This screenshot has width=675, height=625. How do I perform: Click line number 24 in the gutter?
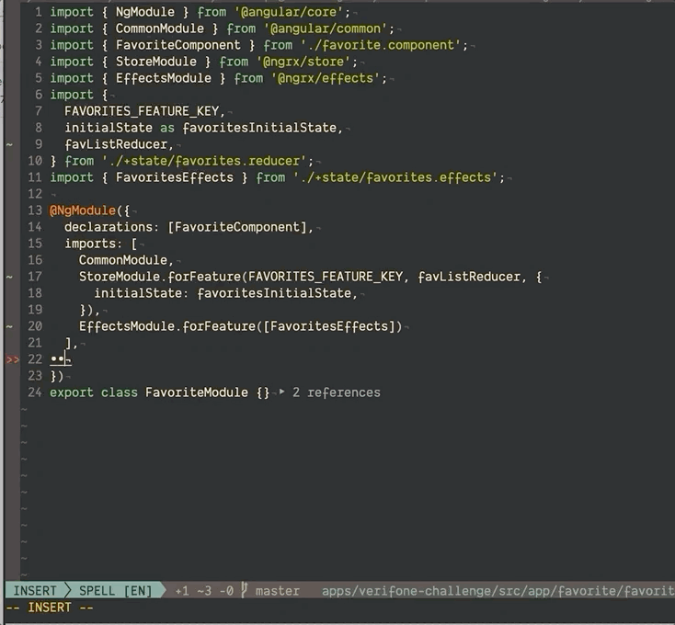35,392
